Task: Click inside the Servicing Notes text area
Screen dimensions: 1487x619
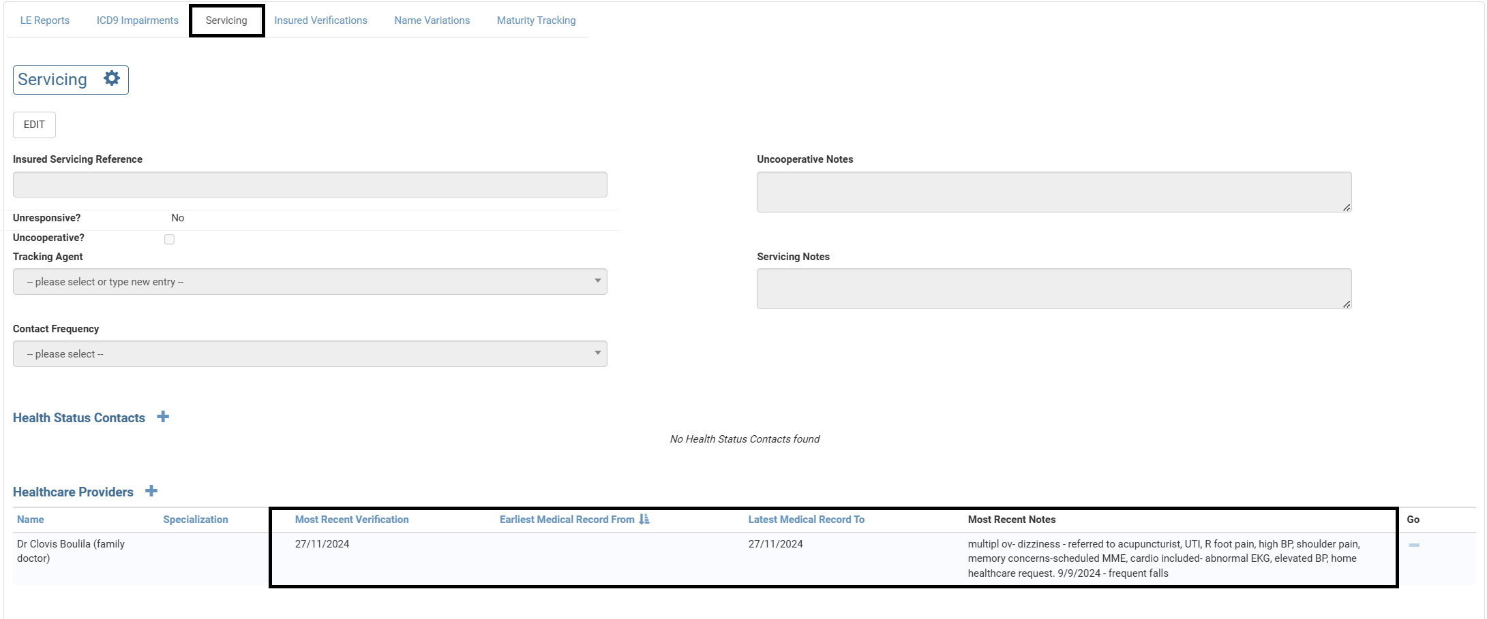Action: [1053, 289]
